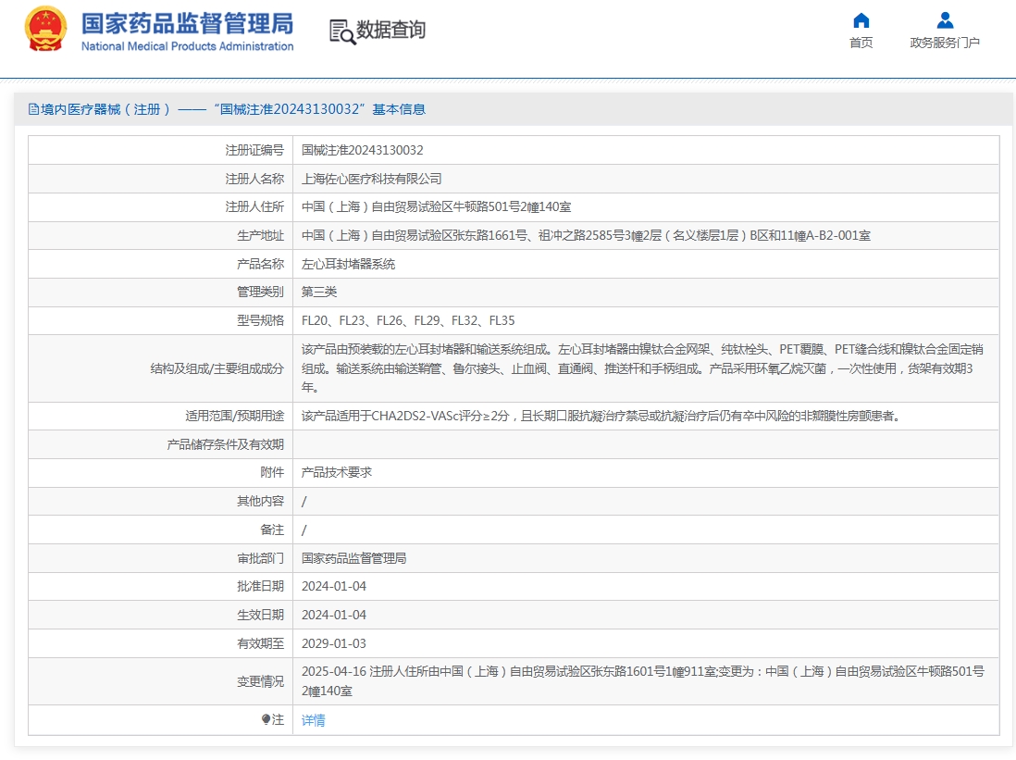Screen dimensions: 1016x760
Task: Open the 首页 link
Action: tap(861, 43)
